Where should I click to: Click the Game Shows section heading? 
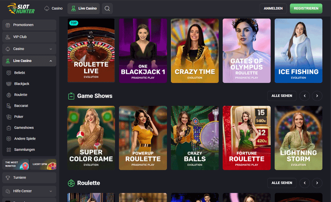coord(95,96)
